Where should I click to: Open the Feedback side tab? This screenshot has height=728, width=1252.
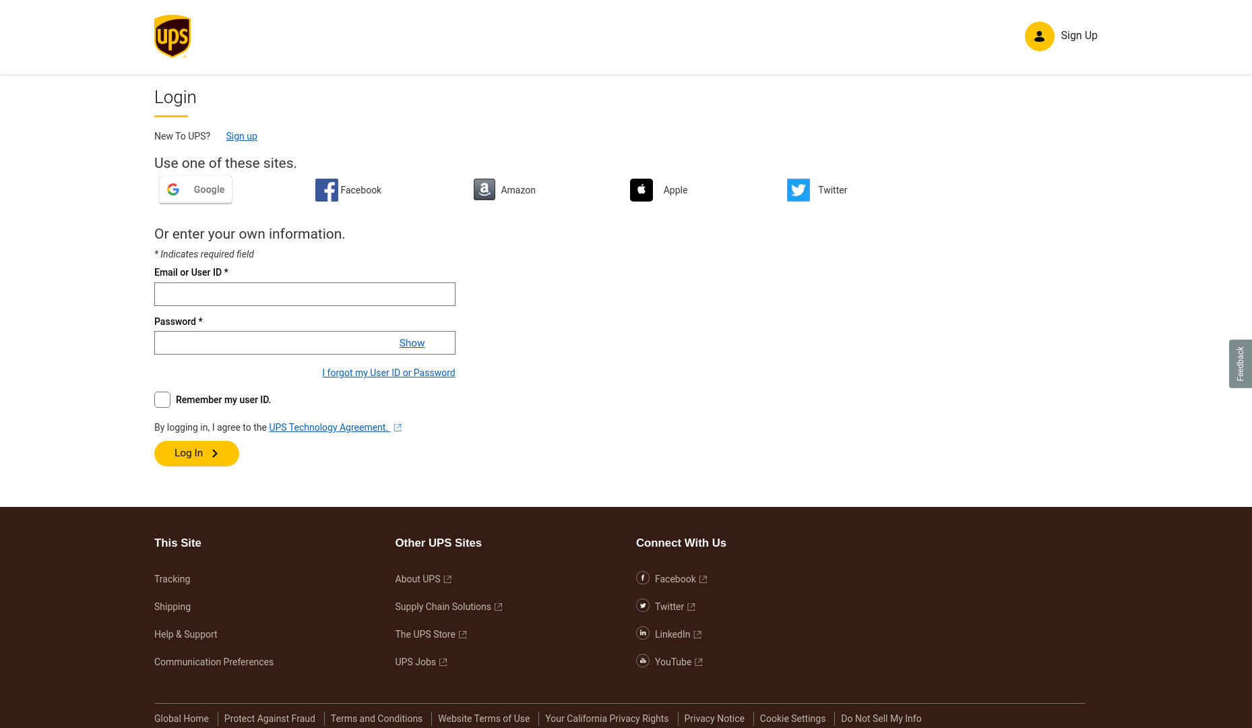tap(1240, 364)
